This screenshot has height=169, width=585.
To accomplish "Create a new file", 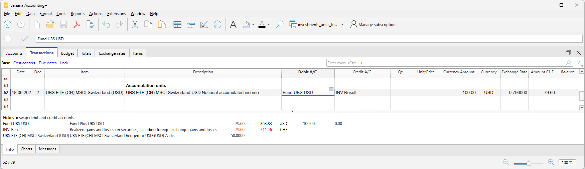I will point(37,24).
